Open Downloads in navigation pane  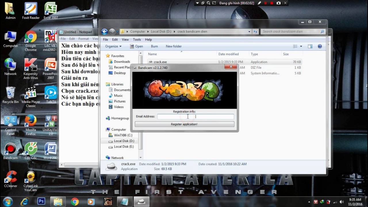(x=122, y=62)
